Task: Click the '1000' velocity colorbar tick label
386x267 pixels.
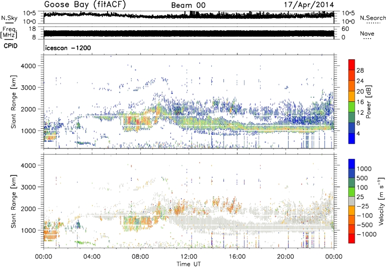Action: click(364, 169)
